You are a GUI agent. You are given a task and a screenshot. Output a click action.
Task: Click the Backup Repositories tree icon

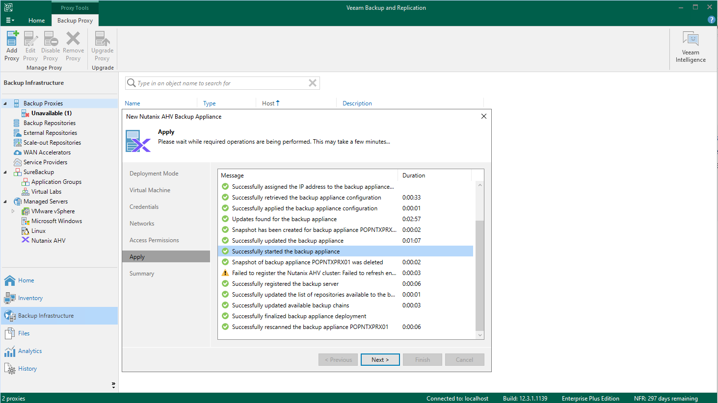tap(17, 123)
